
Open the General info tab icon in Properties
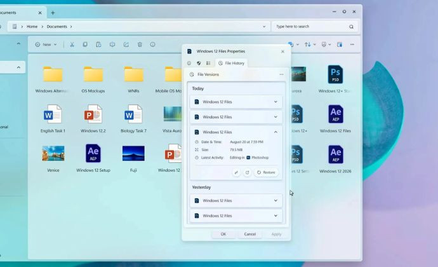click(x=189, y=63)
